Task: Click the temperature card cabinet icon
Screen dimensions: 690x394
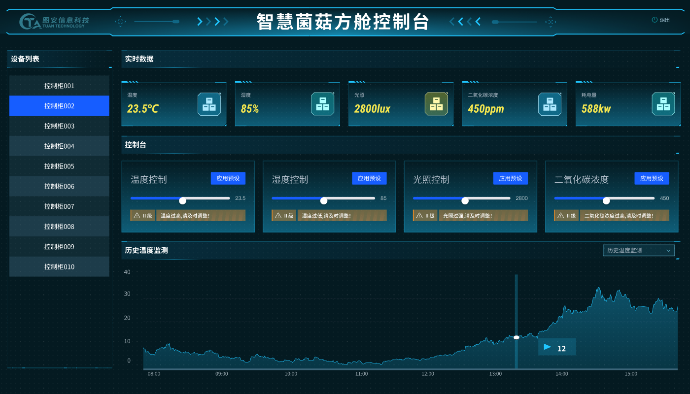Action: pos(209,104)
